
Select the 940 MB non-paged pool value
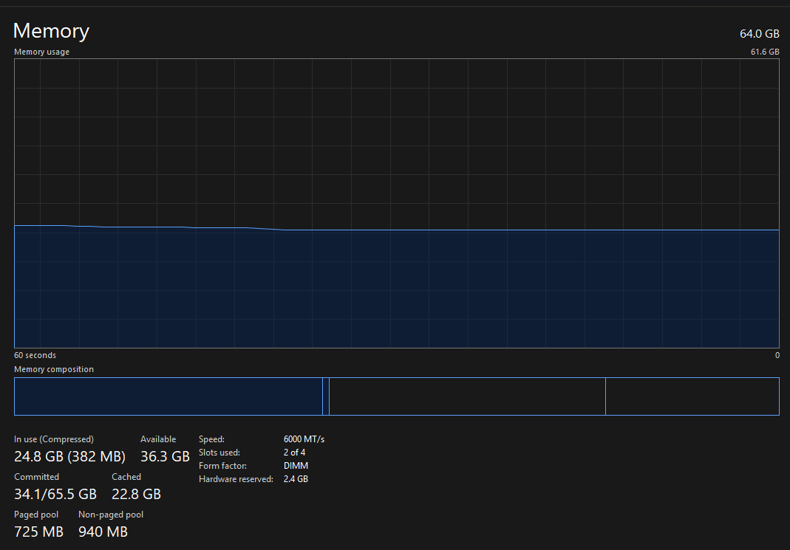coord(103,532)
